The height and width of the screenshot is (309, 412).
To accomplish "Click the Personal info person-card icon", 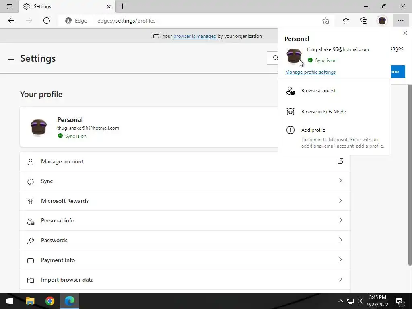I will pyautogui.click(x=31, y=221).
